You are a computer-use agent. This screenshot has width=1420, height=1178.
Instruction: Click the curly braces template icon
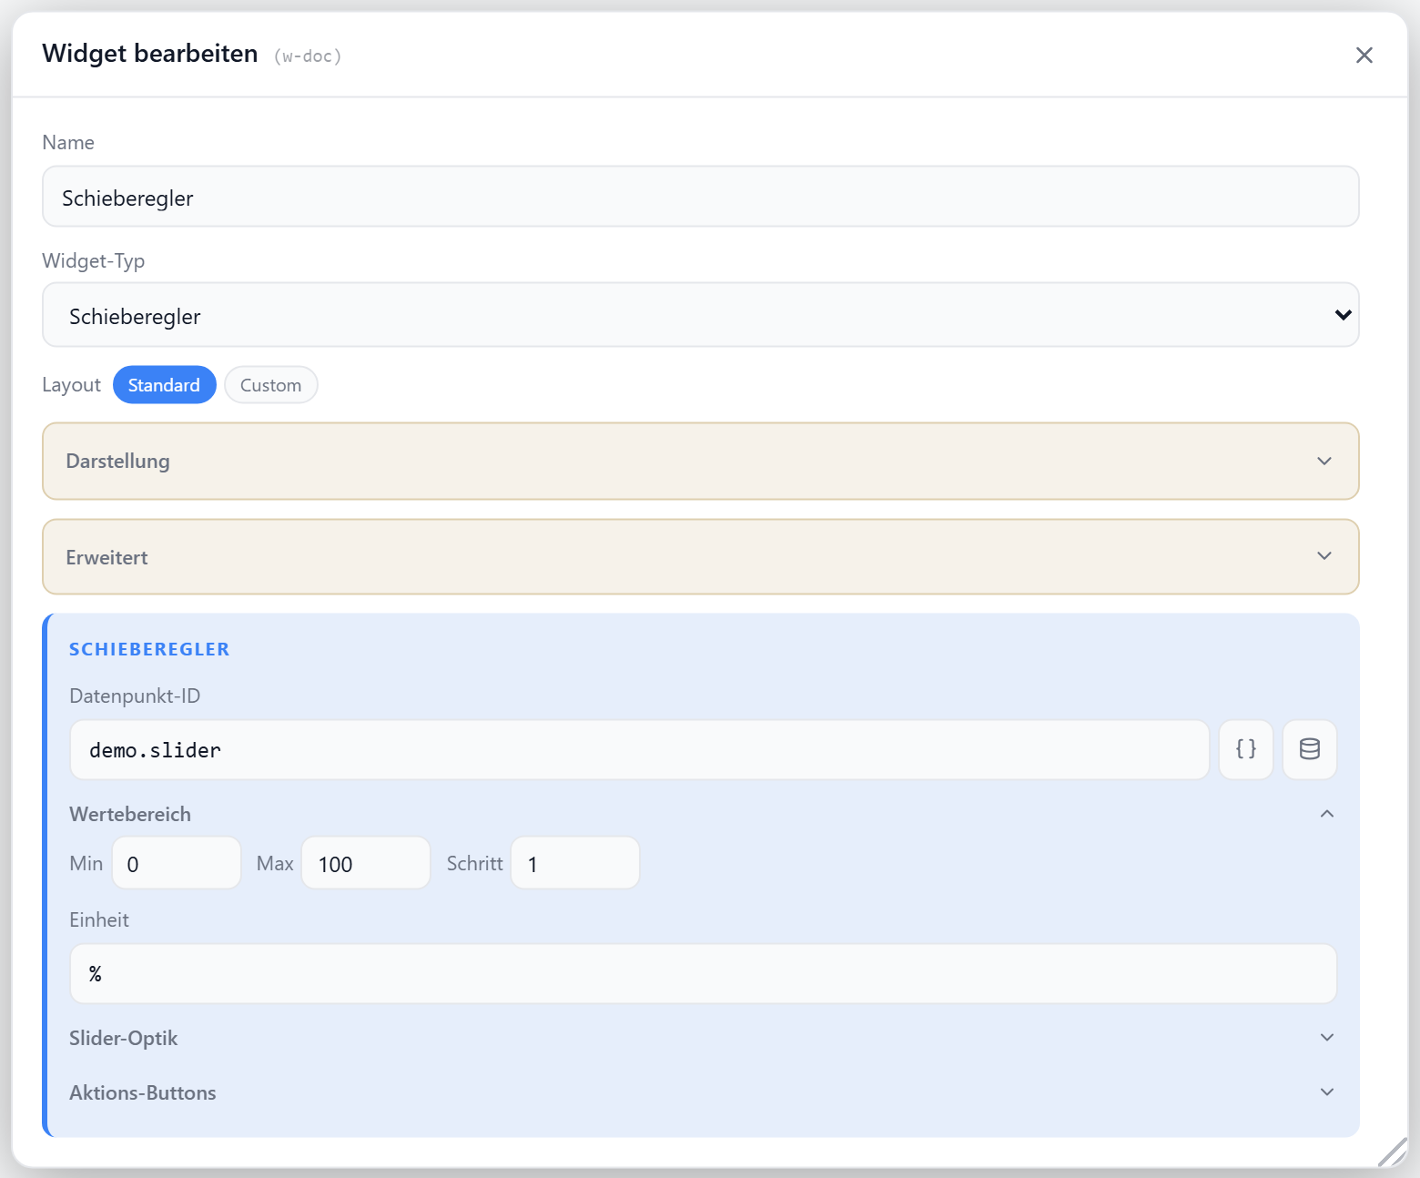[1246, 749]
